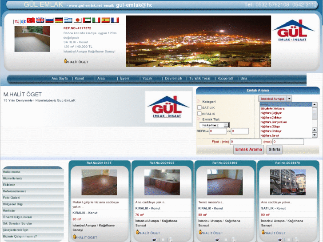The width and height of the screenshot is (323, 242).
Task: Open Kooperatif menu item
Action: pyautogui.click(x=225, y=79)
